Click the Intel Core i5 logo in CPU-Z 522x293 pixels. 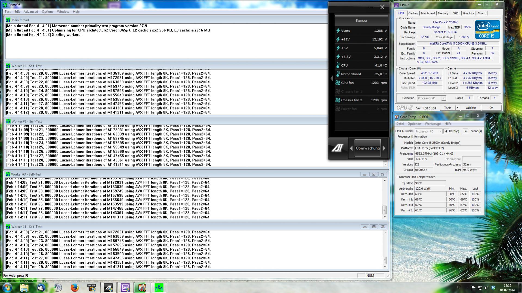(487, 29)
